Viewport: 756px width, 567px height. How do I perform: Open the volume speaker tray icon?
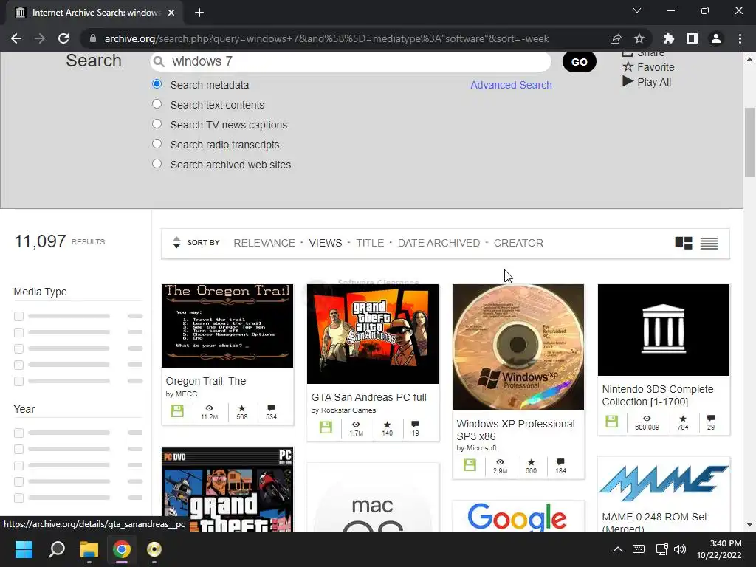pos(680,549)
